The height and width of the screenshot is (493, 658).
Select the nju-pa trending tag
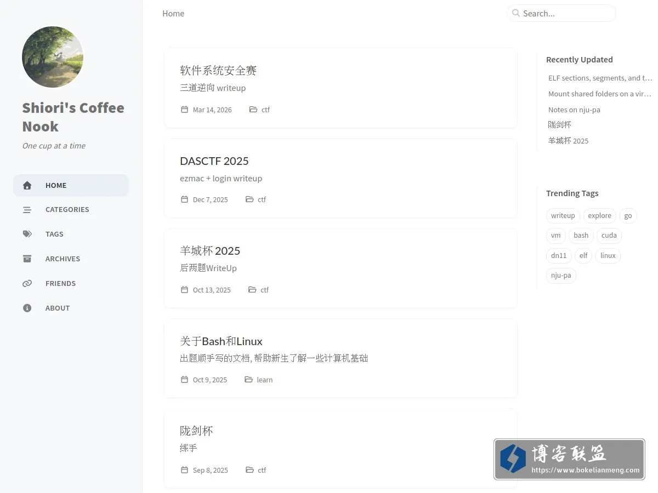tap(561, 276)
